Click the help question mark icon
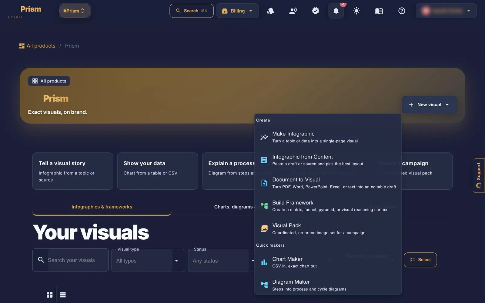This screenshot has width=485, height=303. 402,11
